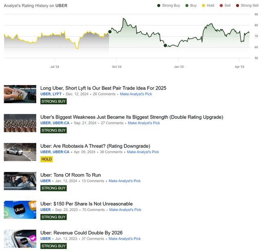Open article Uber: Are Robotaxis A Threat?
The height and width of the screenshot is (251, 261).
(95, 146)
